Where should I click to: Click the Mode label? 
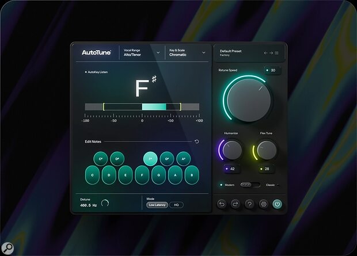150,198
